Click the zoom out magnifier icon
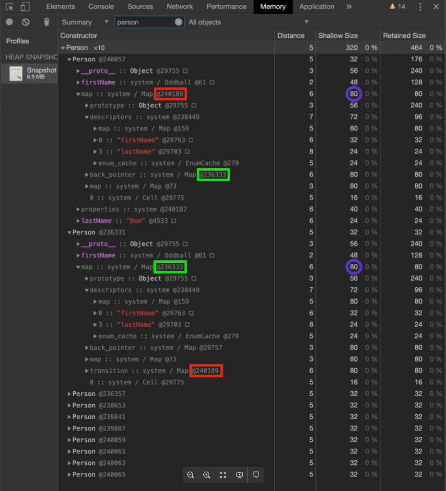This screenshot has width=446, height=491. tap(190, 475)
